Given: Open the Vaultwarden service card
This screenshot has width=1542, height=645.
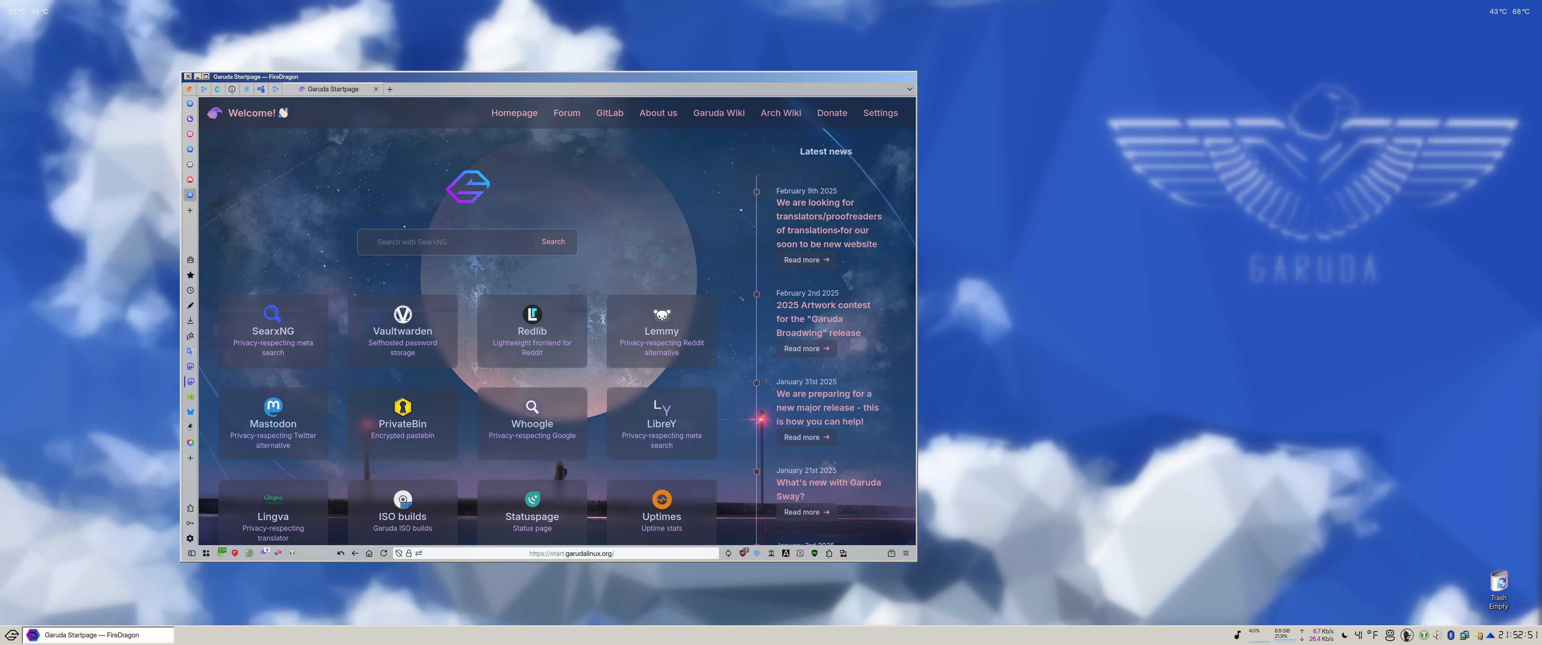Looking at the screenshot, I should click(402, 331).
